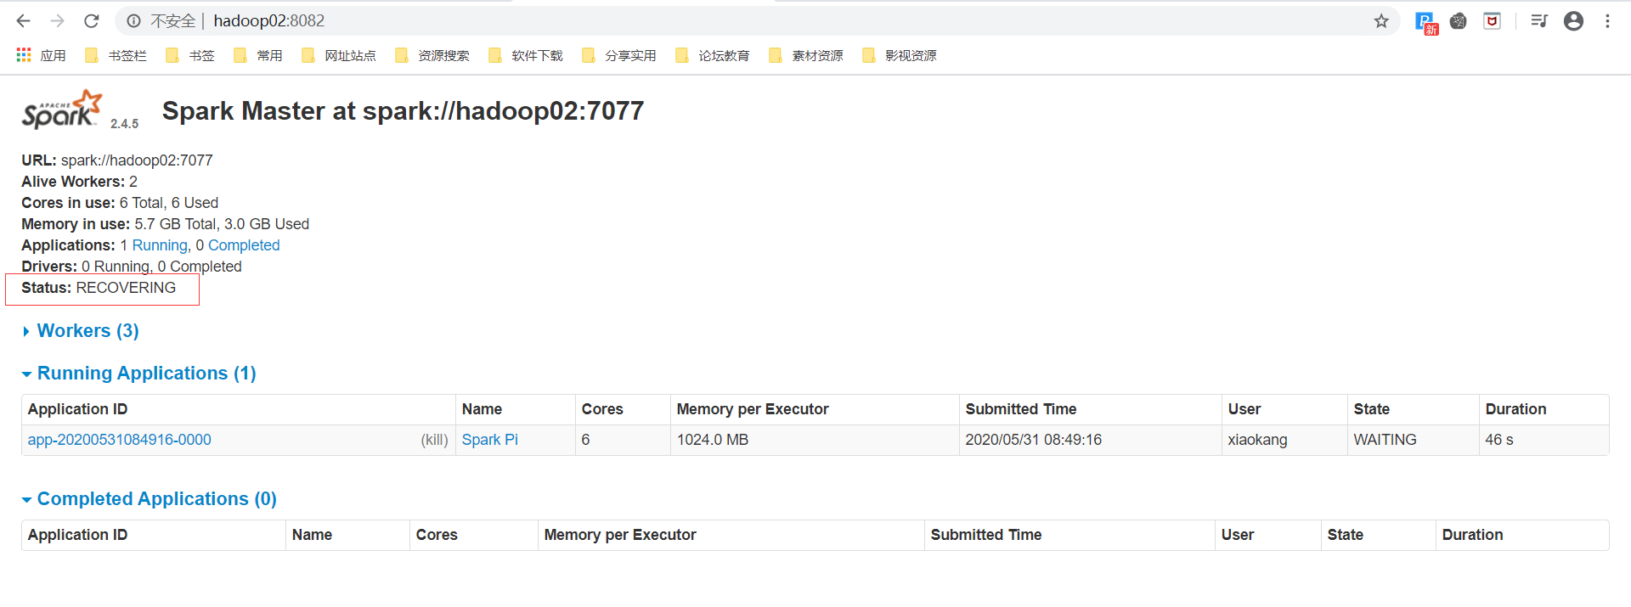Open the Chrome three-dot menu
The image size is (1631, 607).
pyautogui.click(x=1607, y=21)
